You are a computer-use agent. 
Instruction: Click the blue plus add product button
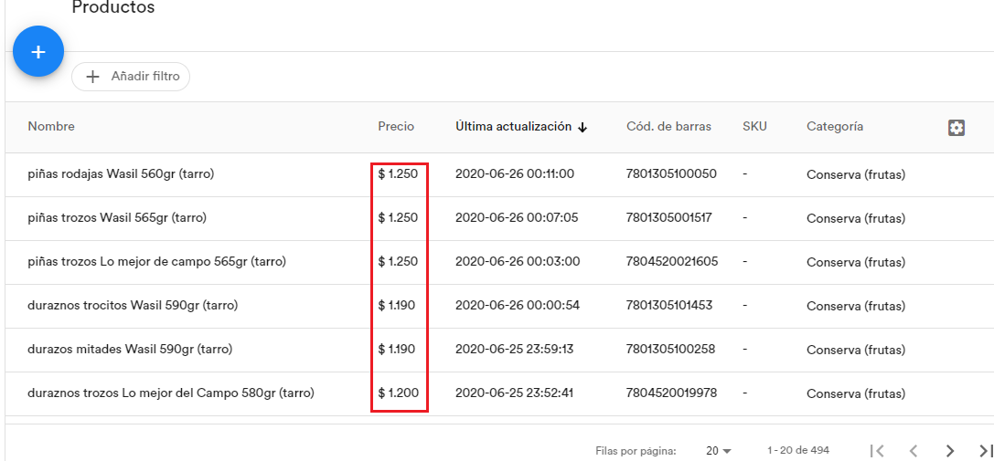pyautogui.click(x=38, y=52)
